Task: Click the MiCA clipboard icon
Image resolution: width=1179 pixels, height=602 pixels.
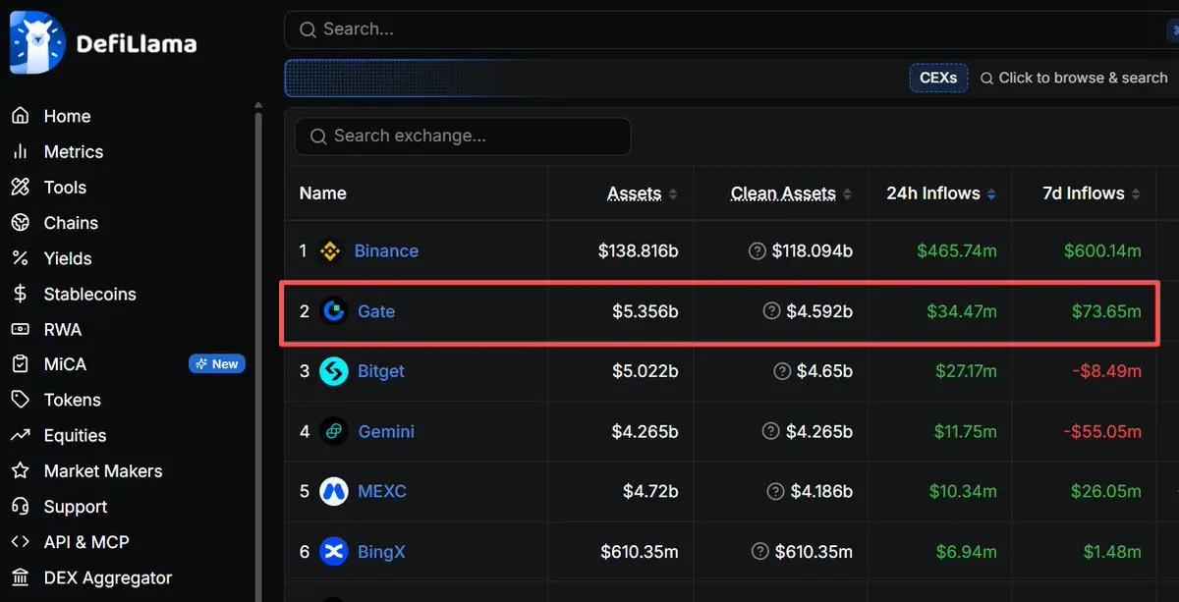Action: [20, 364]
